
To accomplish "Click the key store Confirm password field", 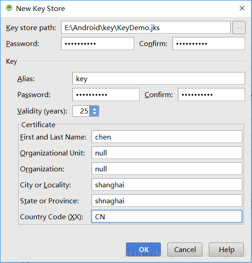I will click(209, 44).
